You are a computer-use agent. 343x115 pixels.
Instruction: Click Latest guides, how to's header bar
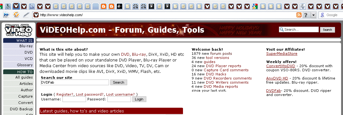click(x=111, y=111)
